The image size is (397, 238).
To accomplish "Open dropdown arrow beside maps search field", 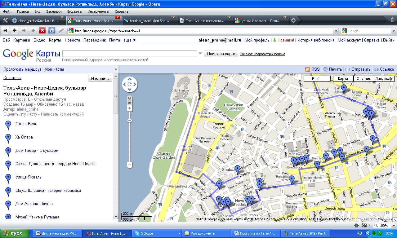I will (200, 54).
